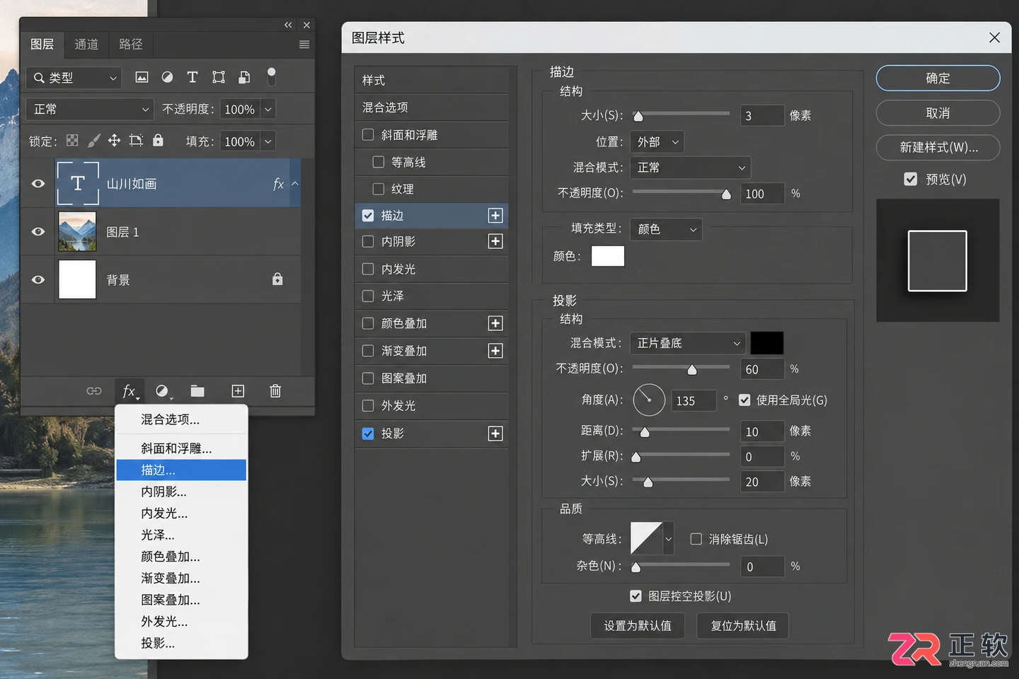Open the layer 填充 dropdown arrow
The width and height of the screenshot is (1019, 679).
(267, 141)
